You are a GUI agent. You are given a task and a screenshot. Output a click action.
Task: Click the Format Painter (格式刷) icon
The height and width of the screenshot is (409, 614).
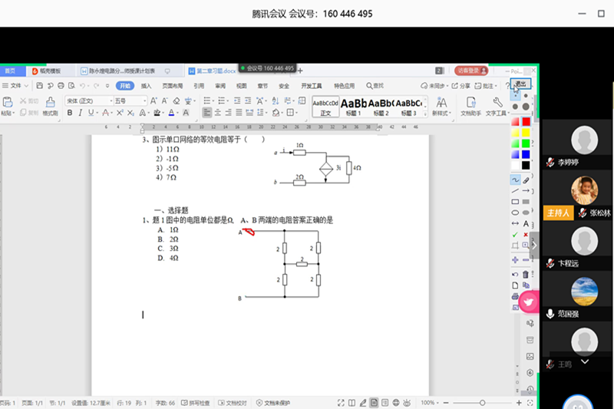(51, 104)
